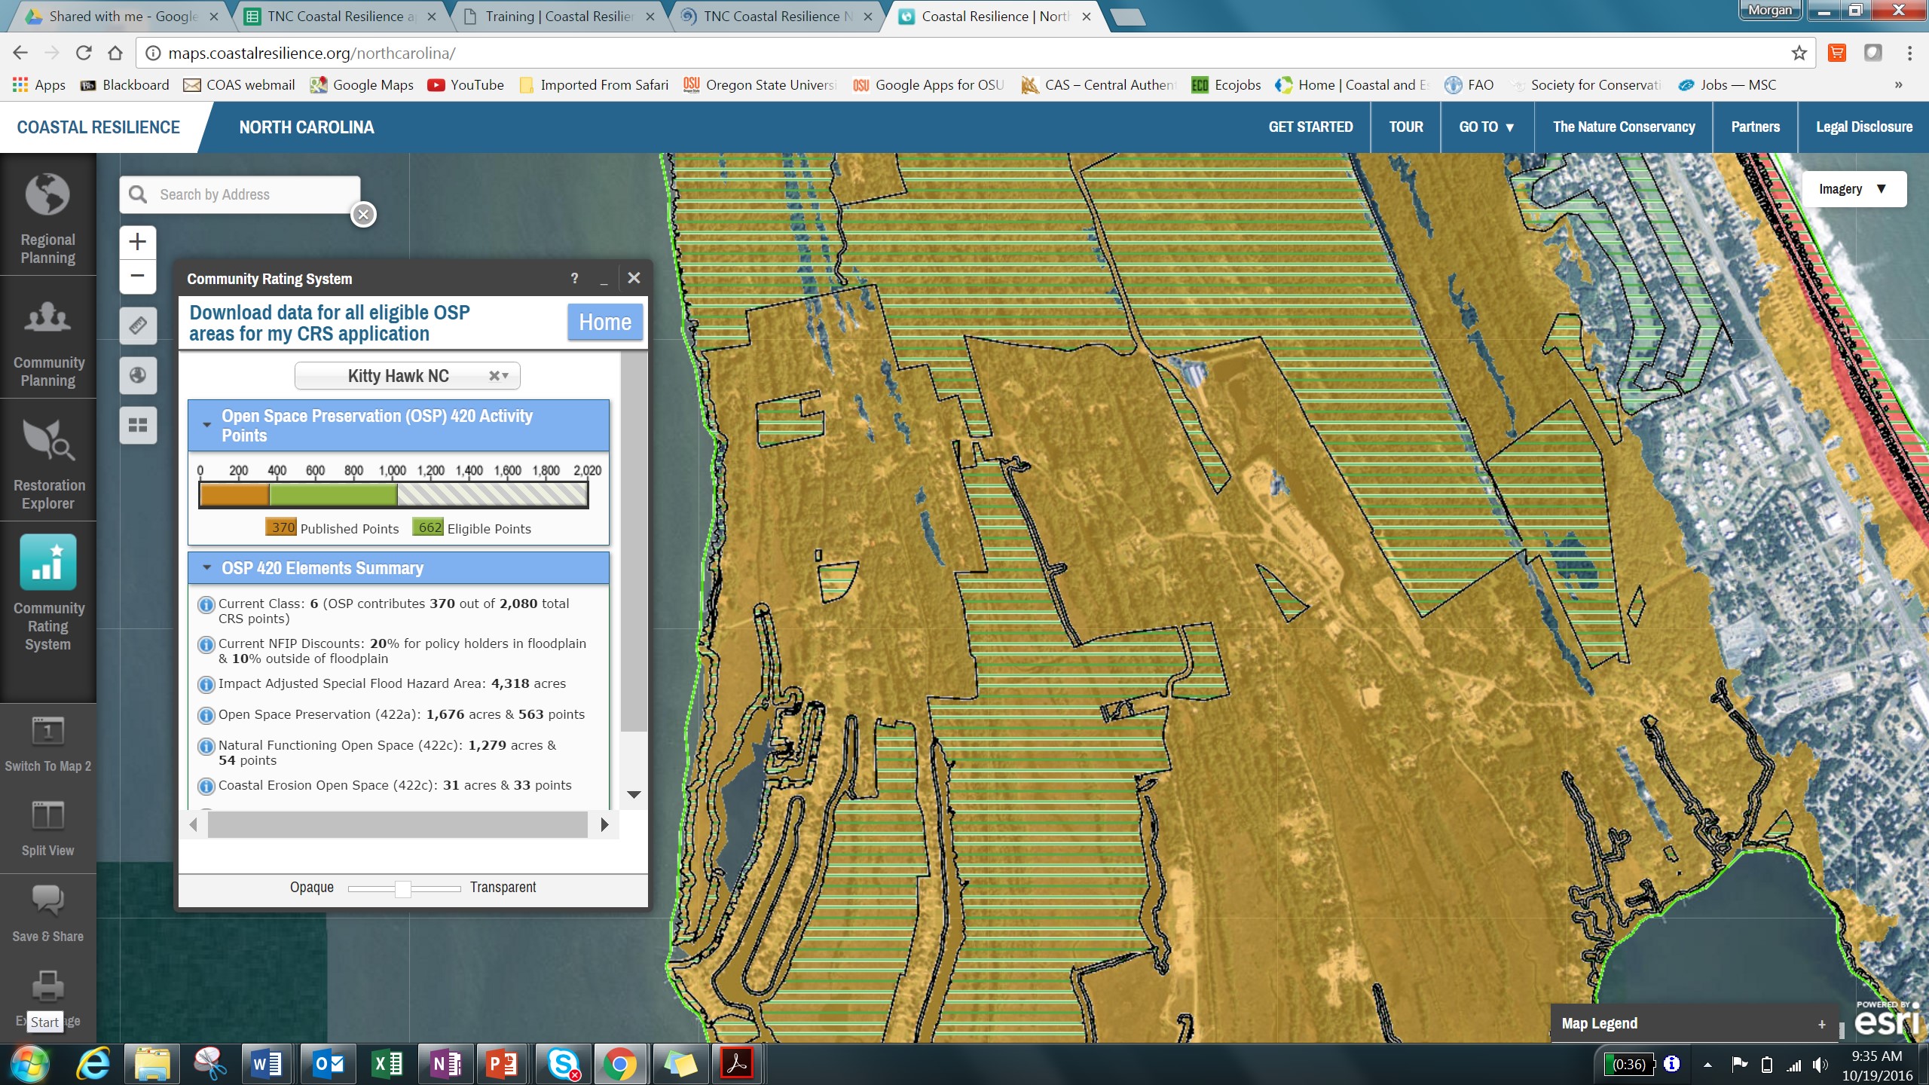The image size is (1929, 1085).
Task: Open the Imagery basemap dropdown
Action: coord(1853,189)
